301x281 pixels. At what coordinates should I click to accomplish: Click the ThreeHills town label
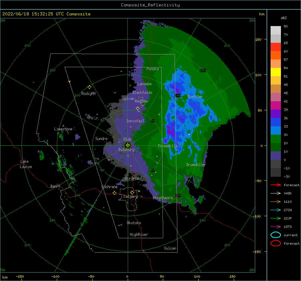click(x=168, y=146)
